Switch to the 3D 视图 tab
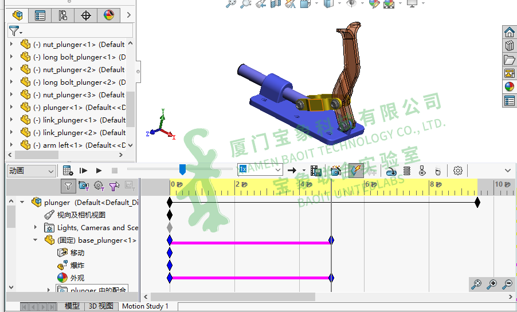The height and width of the screenshot is (312, 517). (100, 306)
